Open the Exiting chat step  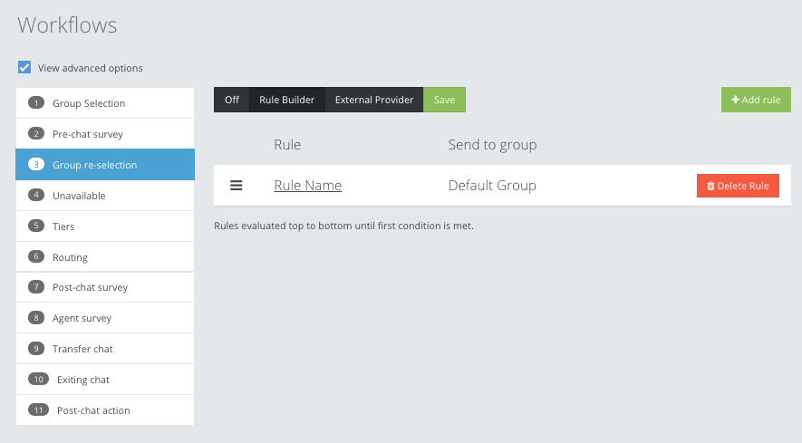(x=82, y=380)
